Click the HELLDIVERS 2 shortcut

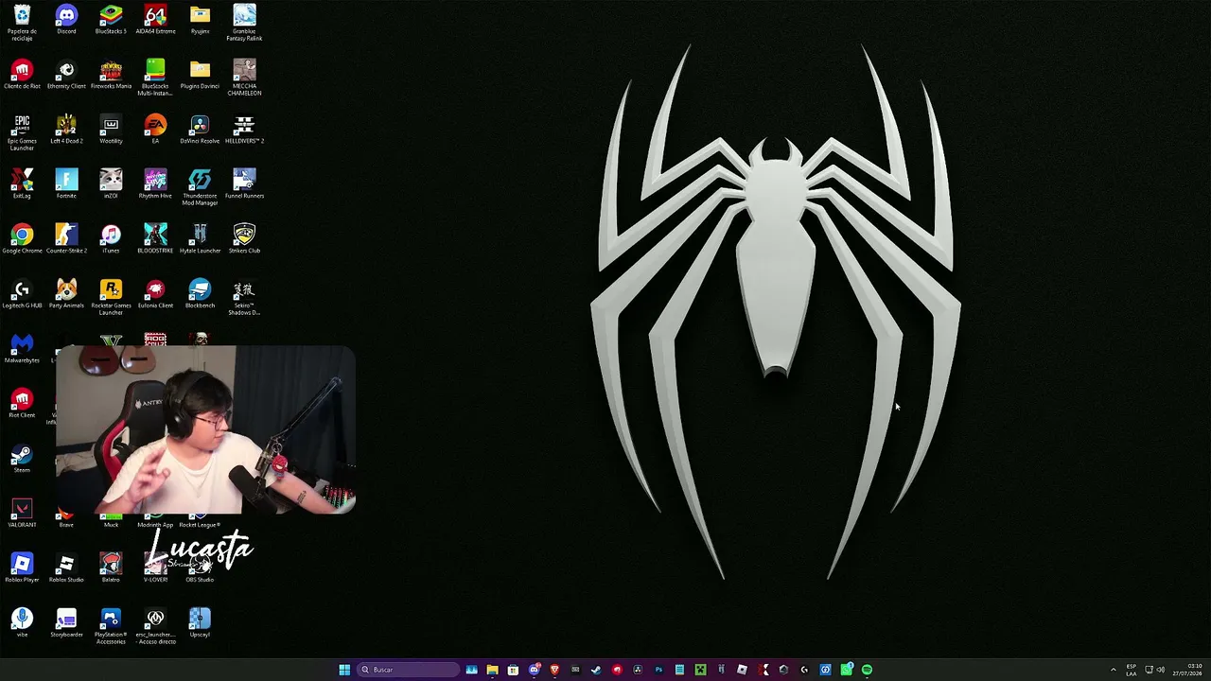pos(244,130)
